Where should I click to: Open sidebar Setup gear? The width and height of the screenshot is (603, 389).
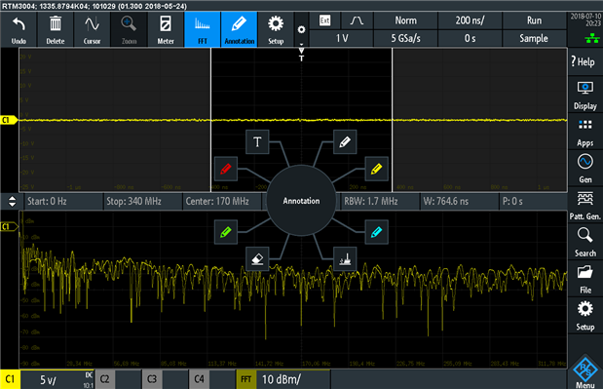pos(584,316)
